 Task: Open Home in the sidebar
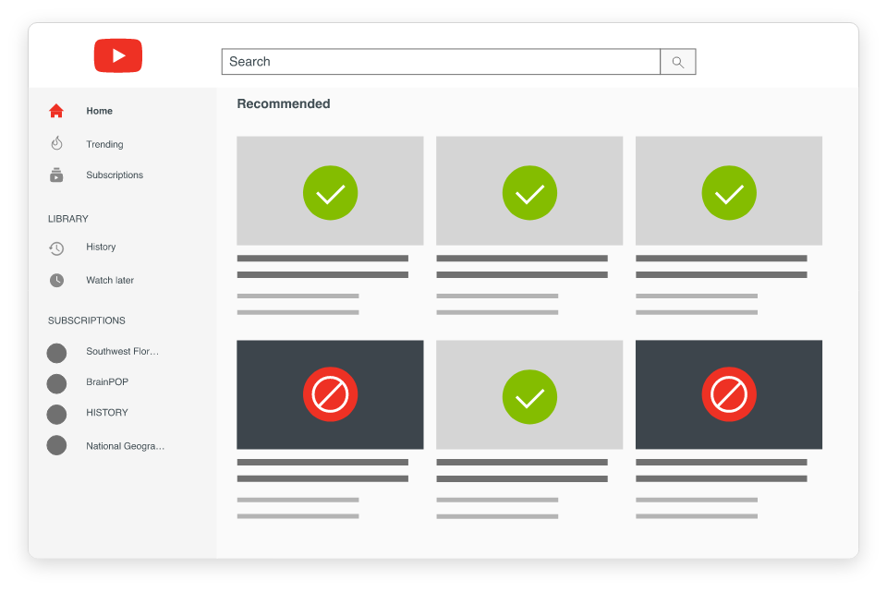tap(99, 111)
